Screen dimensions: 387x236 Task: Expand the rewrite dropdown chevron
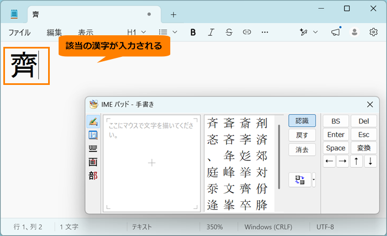tap(316, 32)
